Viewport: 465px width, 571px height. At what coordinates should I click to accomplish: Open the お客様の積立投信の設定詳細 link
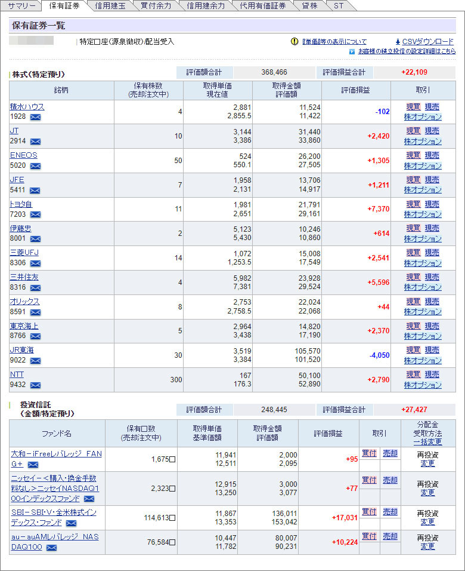click(405, 51)
